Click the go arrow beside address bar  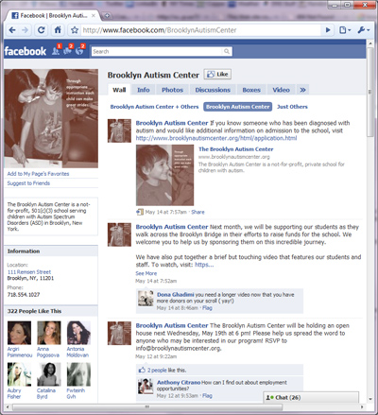pyautogui.click(x=328, y=30)
